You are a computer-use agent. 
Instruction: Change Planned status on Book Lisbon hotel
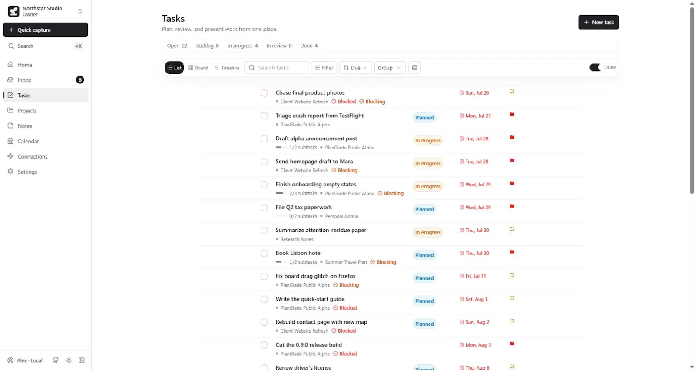pos(424,255)
